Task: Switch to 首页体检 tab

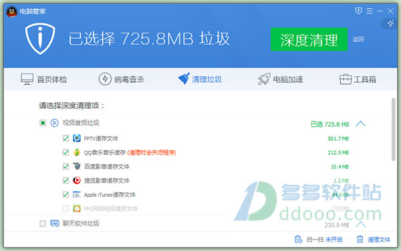Action: coord(43,79)
